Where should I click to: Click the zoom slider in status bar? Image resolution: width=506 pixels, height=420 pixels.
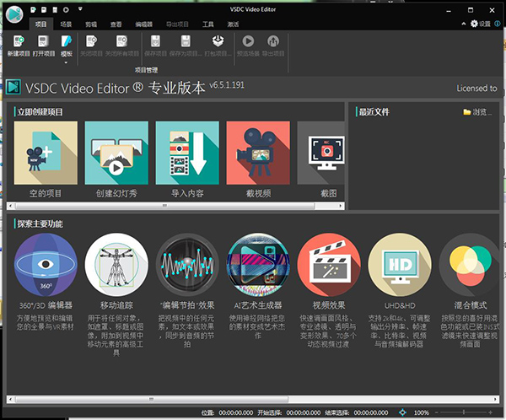(463, 412)
